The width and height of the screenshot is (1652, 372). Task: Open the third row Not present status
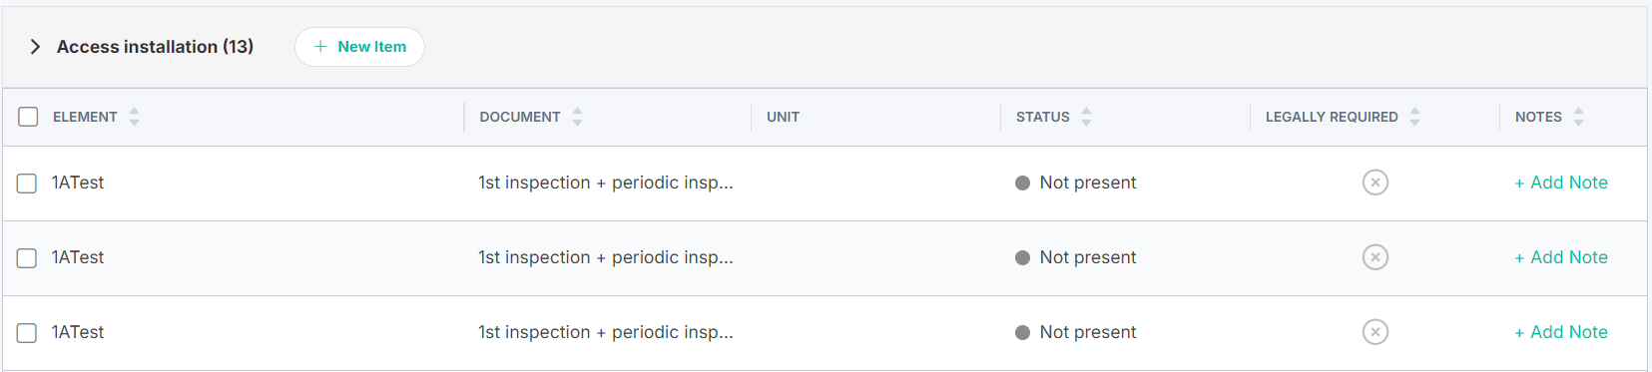[x=1076, y=332]
